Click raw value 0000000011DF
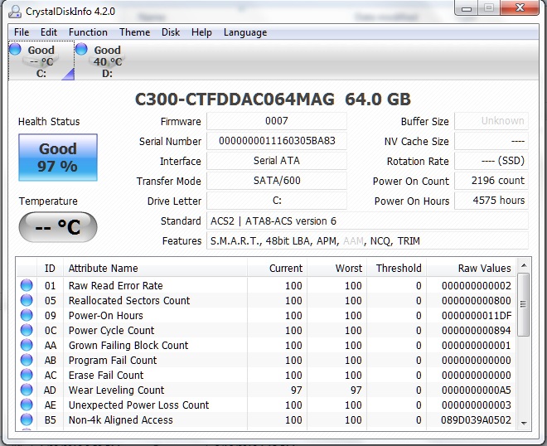This screenshot has width=547, height=446. pyautogui.click(x=477, y=316)
